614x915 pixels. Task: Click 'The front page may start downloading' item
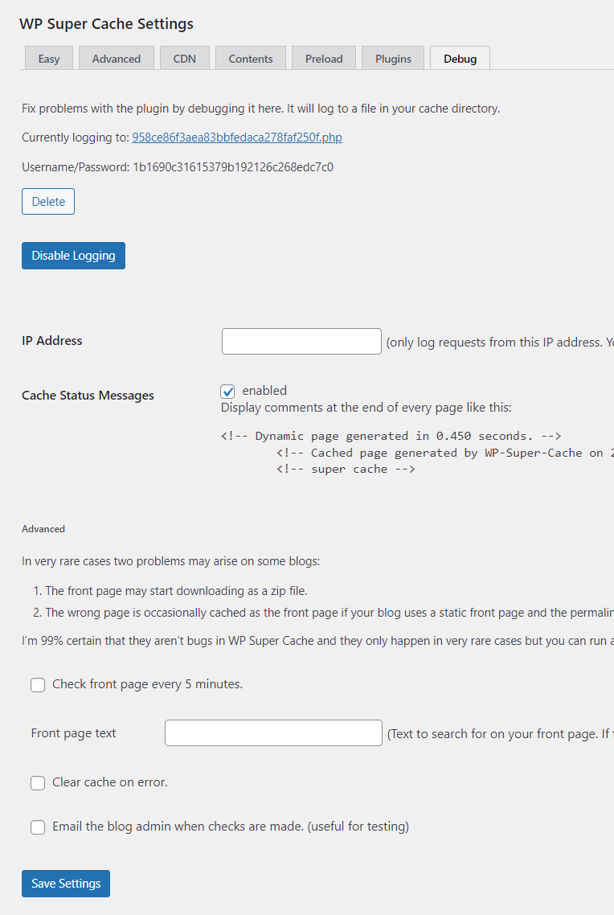pyautogui.click(x=176, y=590)
